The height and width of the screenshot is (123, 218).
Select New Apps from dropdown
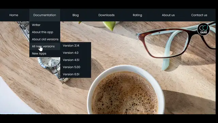coord(45,54)
